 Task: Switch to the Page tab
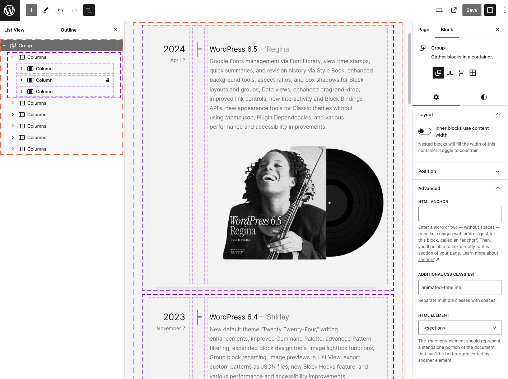pyautogui.click(x=424, y=29)
